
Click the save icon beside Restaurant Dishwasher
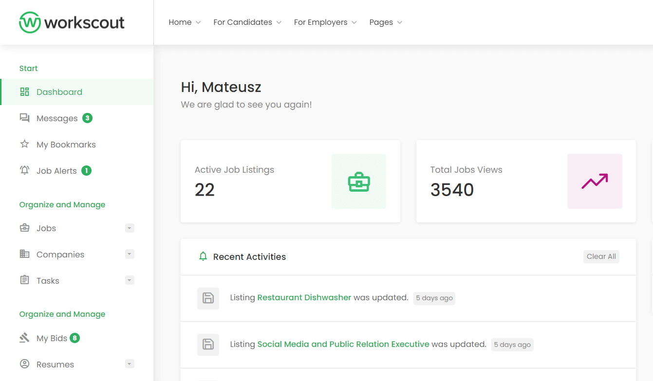click(x=208, y=298)
